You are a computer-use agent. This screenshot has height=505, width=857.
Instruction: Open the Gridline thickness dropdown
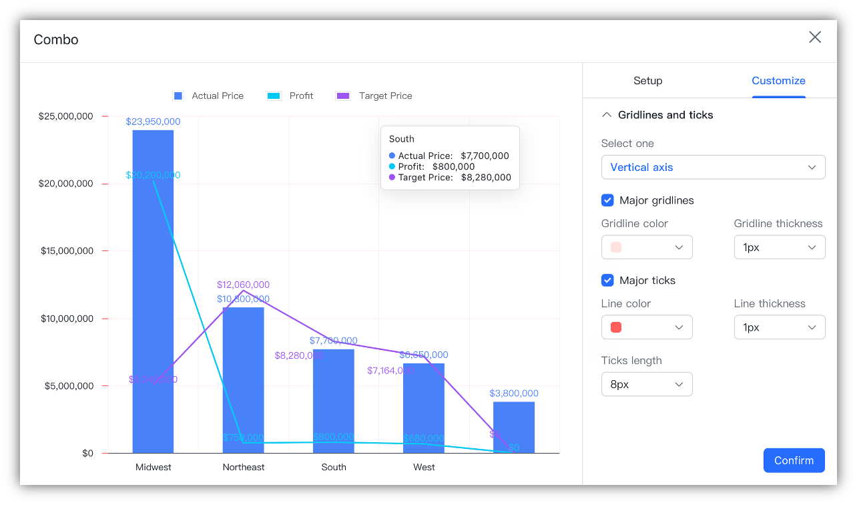coord(780,247)
